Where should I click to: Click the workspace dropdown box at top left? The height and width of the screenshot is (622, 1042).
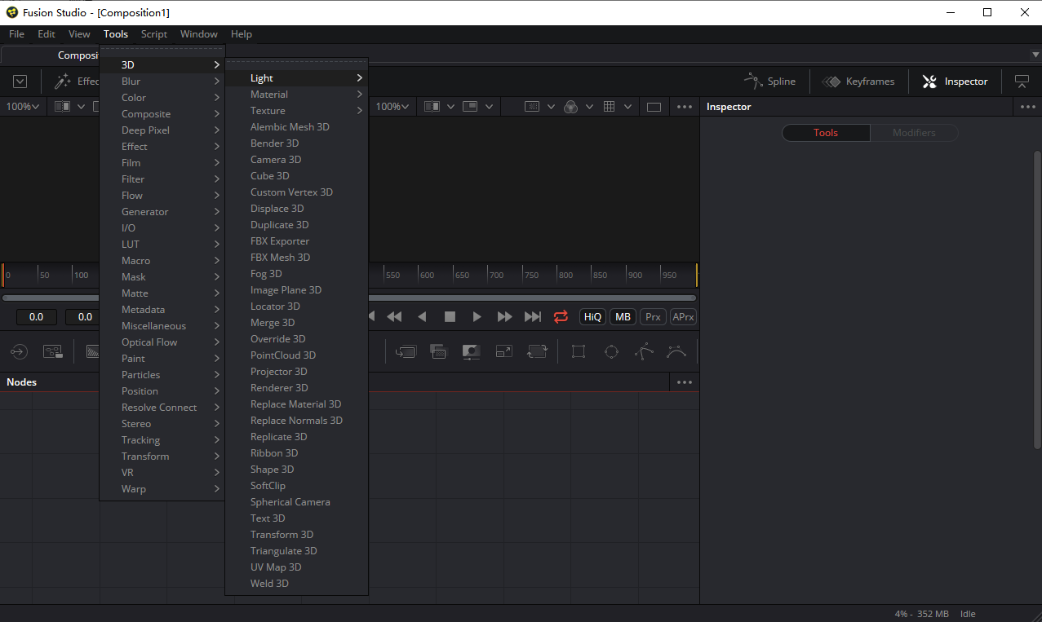click(20, 82)
